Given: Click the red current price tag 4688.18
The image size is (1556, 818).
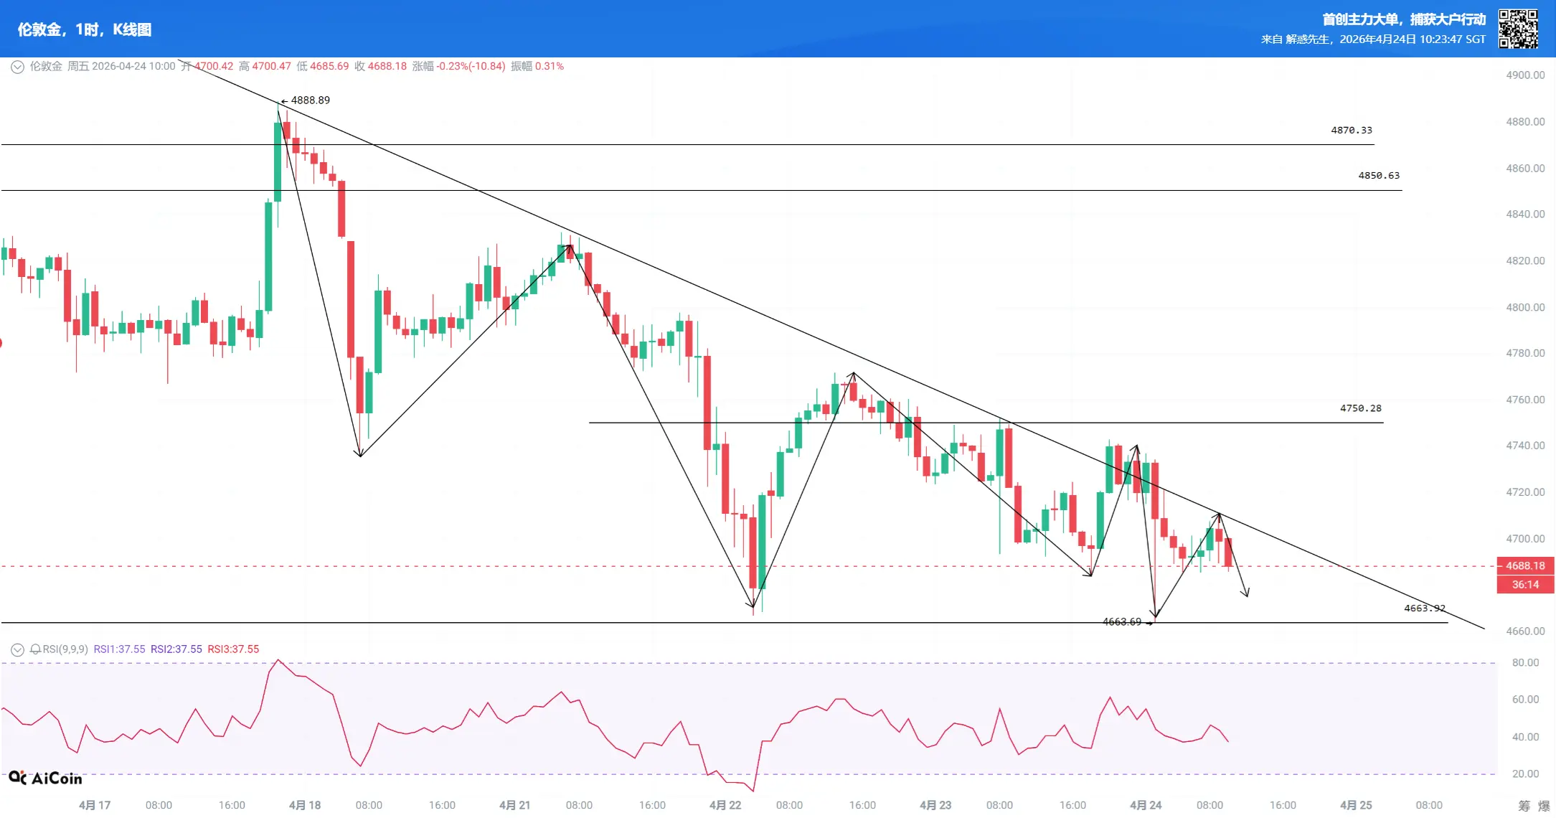Looking at the screenshot, I should pos(1525,566).
